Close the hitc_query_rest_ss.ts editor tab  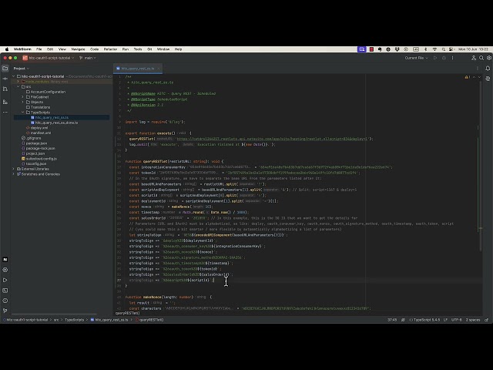[159, 69]
